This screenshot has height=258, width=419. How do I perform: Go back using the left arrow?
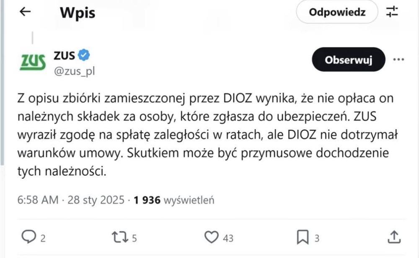[26, 12]
